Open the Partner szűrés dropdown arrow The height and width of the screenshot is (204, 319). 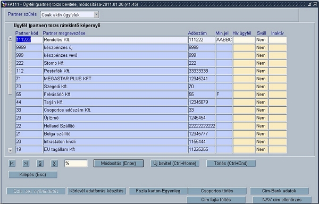point(96,14)
